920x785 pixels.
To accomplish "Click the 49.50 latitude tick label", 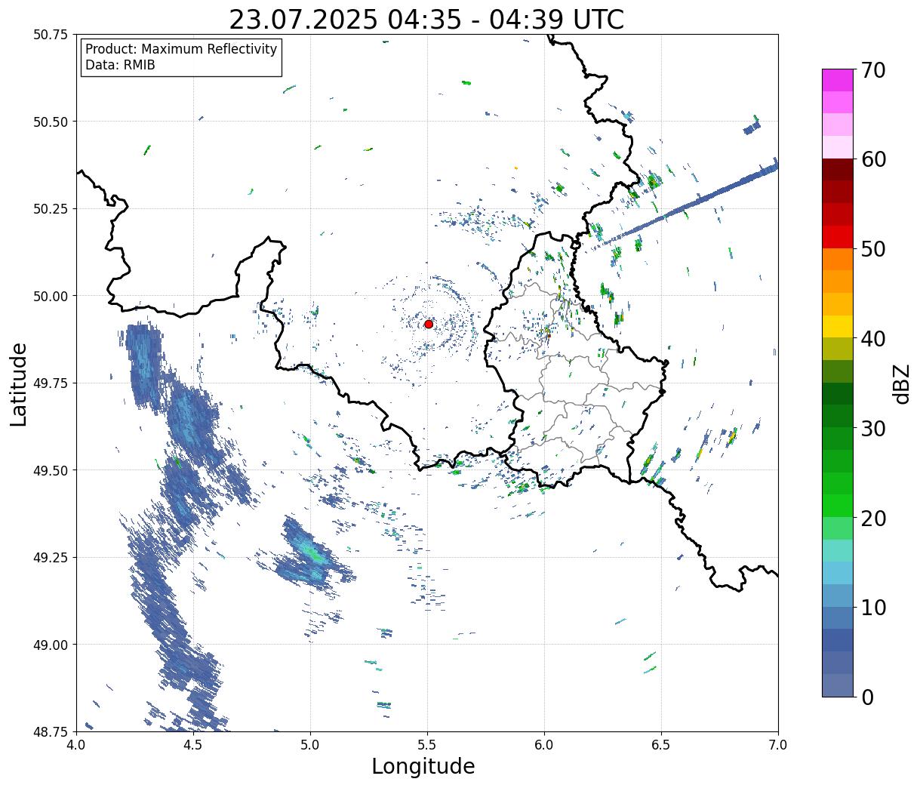I will 51,470.
